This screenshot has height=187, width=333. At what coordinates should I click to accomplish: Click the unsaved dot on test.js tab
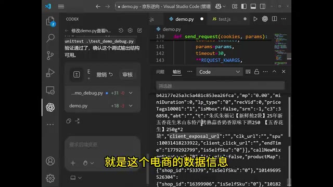click(245, 19)
